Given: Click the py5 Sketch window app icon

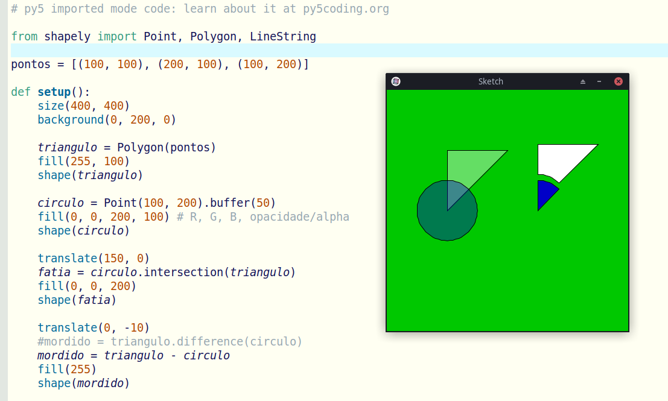Looking at the screenshot, I should (x=396, y=81).
